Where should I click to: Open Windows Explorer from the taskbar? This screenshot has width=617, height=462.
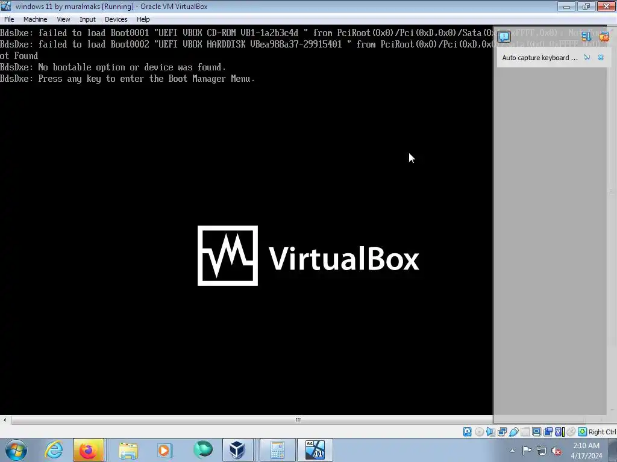[x=128, y=450]
